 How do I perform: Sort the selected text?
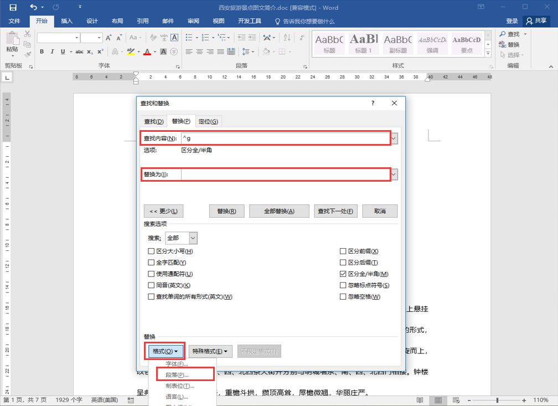click(287, 38)
